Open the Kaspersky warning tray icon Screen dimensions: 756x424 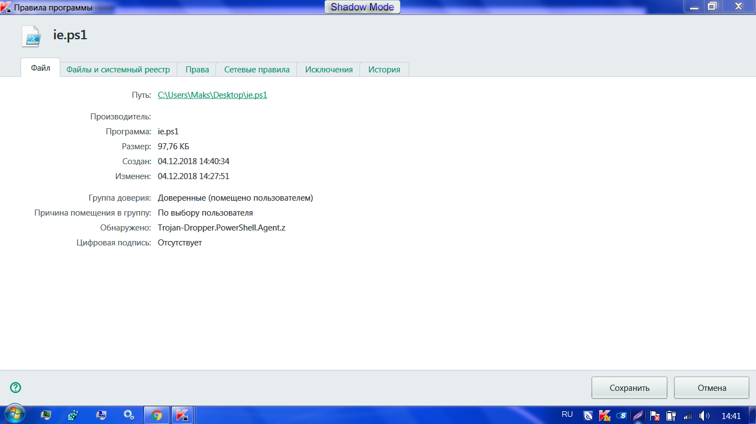point(605,415)
